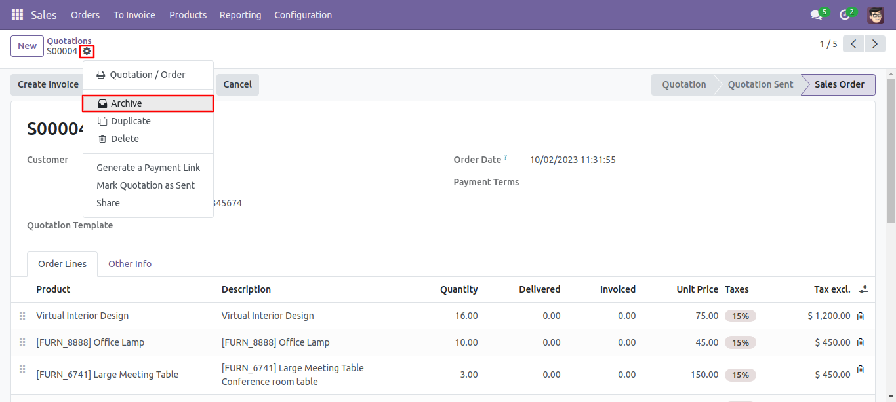The image size is (896, 402).
Task: Choose Mark Quotation as Sent
Action: coord(148,185)
